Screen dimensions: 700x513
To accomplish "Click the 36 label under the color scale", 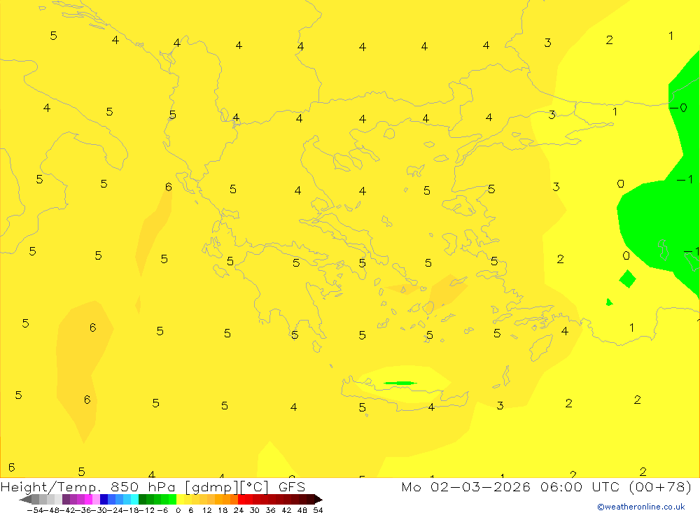I will 270,510.
